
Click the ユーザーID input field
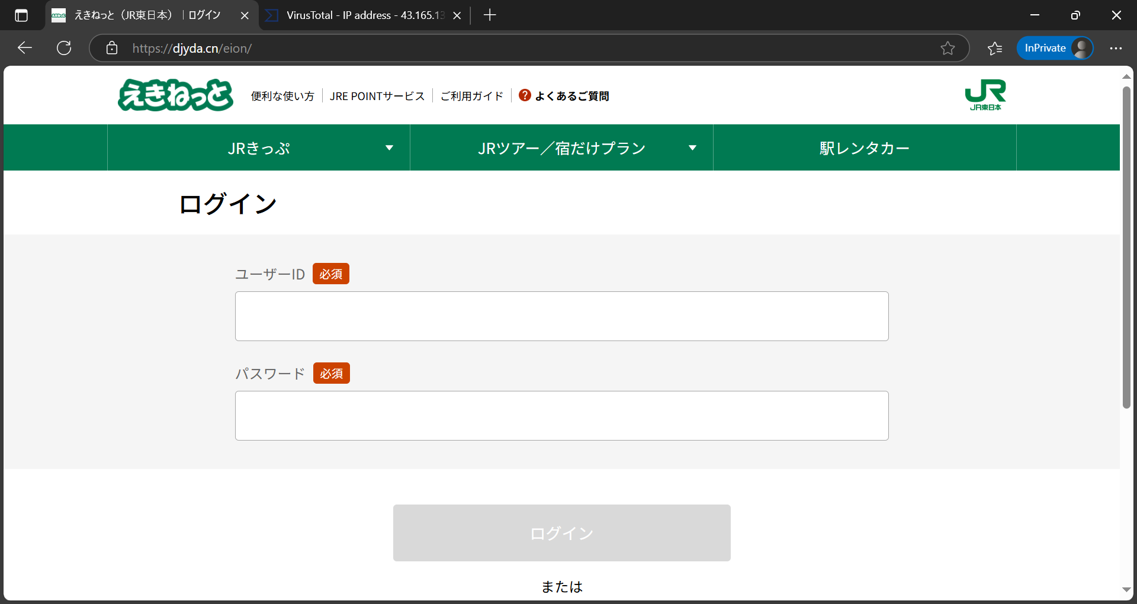coord(561,316)
